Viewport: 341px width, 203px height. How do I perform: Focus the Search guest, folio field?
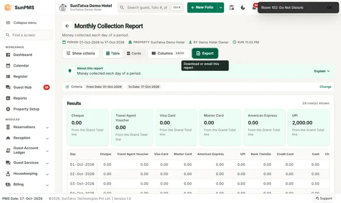click(x=151, y=8)
